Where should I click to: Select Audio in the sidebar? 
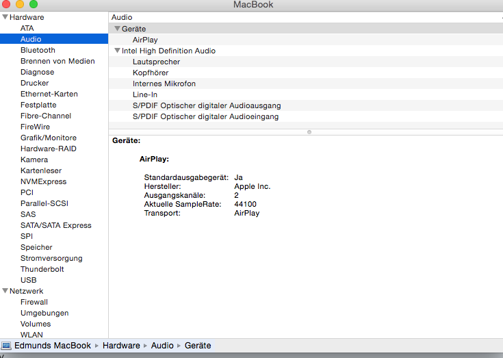pyautogui.click(x=54, y=39)
